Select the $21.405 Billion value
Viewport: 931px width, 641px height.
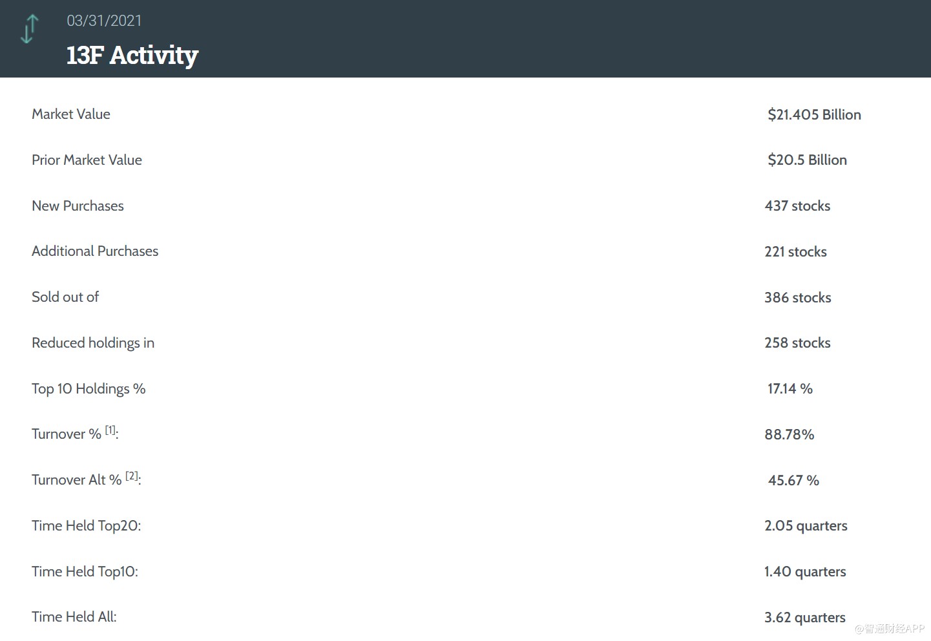pos(814,115)
